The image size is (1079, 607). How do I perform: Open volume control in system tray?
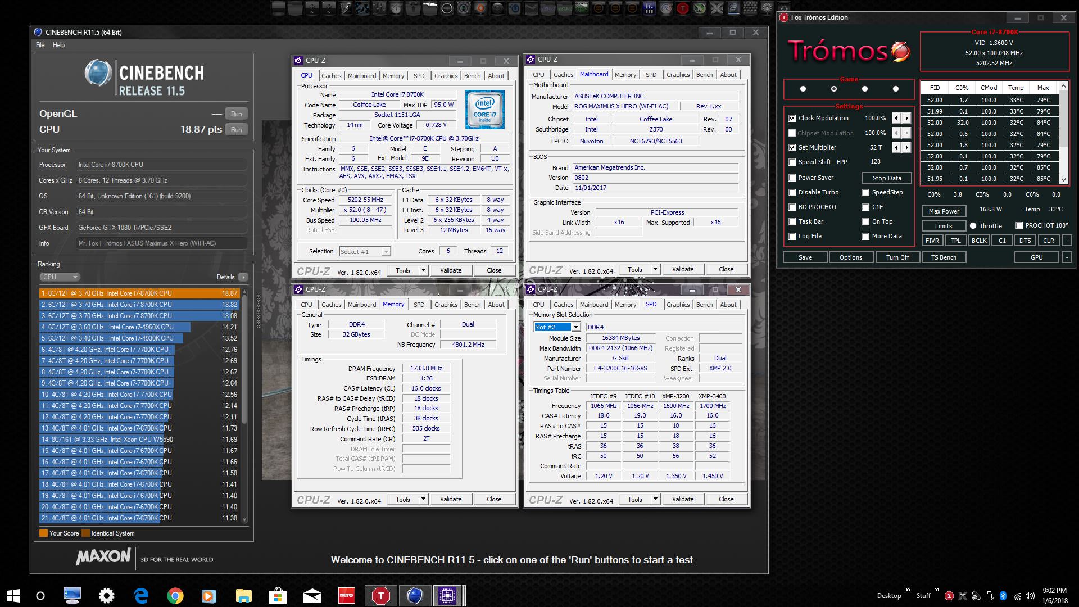point(1030,596)
